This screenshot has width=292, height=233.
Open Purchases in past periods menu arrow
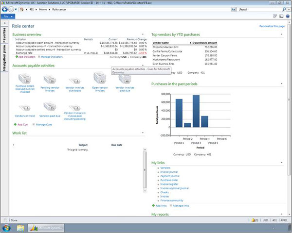point(282,83)
